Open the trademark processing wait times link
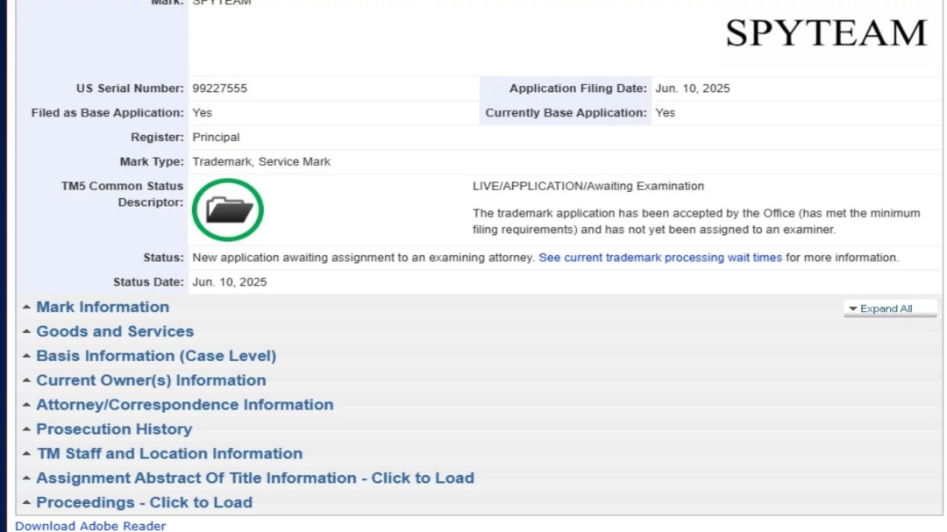The image size is (947, 532). [x=659, y=258]
